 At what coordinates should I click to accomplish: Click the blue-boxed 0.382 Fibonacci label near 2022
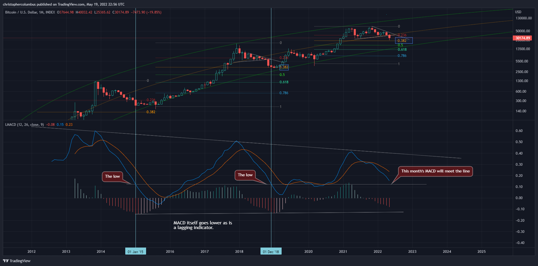tap(402, 41)
